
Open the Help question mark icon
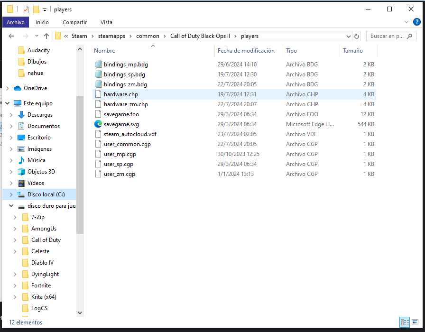point(416,22)
